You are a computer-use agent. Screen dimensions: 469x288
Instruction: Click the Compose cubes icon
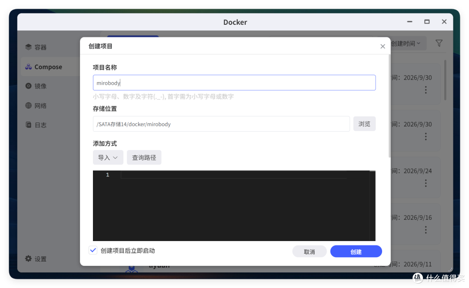click(28, 67)
